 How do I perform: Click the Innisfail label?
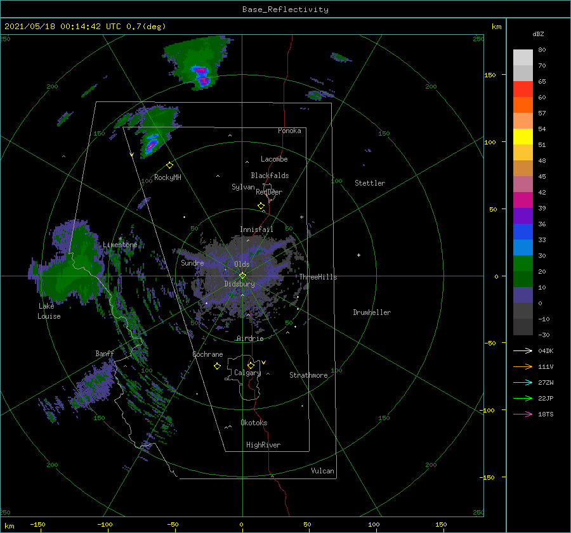click(256, 229)
